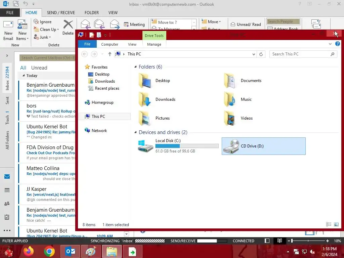Select CD Drive (D:)
The width and height of the screenshot is (344, 258).
tap(263, 146)
